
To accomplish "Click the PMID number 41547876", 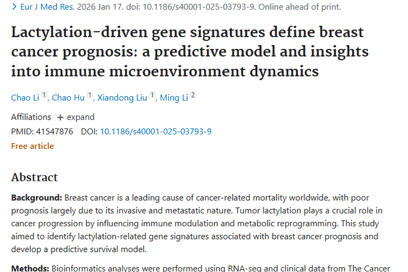I will tap(54, 131).
